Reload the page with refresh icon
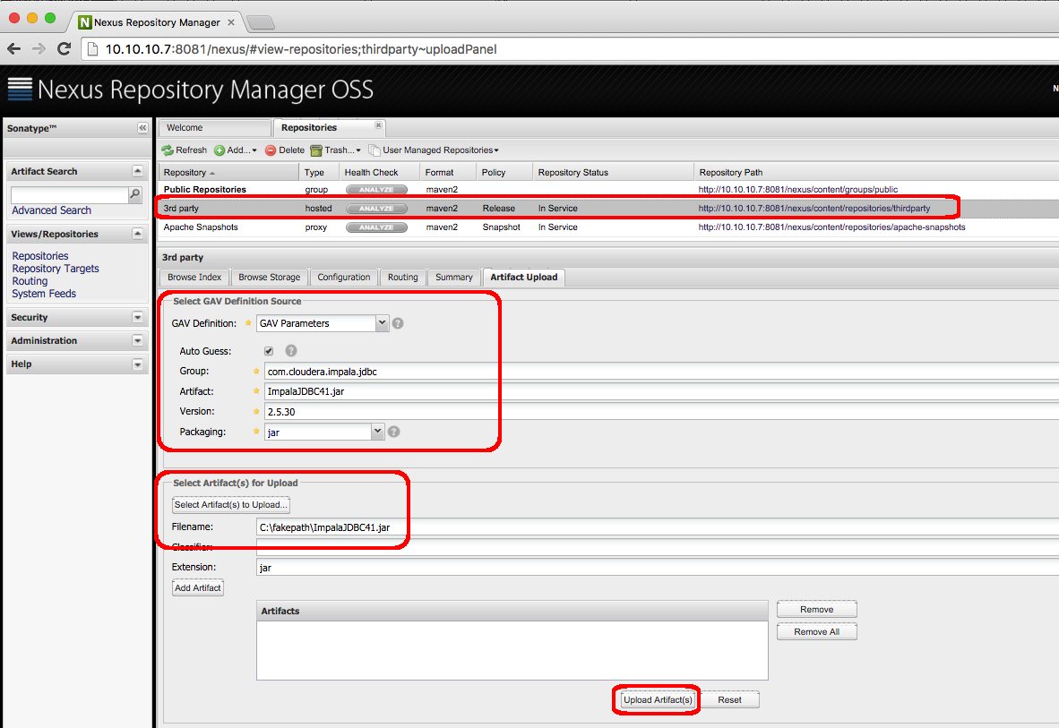Screen dimensions: 1059x728 click(65, 48)
